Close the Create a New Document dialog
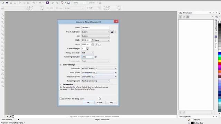Viewport: 221px width, 124px height. (x=116, y=21)
